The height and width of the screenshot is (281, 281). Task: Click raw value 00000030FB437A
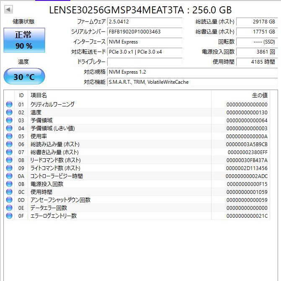click(247, 160)
